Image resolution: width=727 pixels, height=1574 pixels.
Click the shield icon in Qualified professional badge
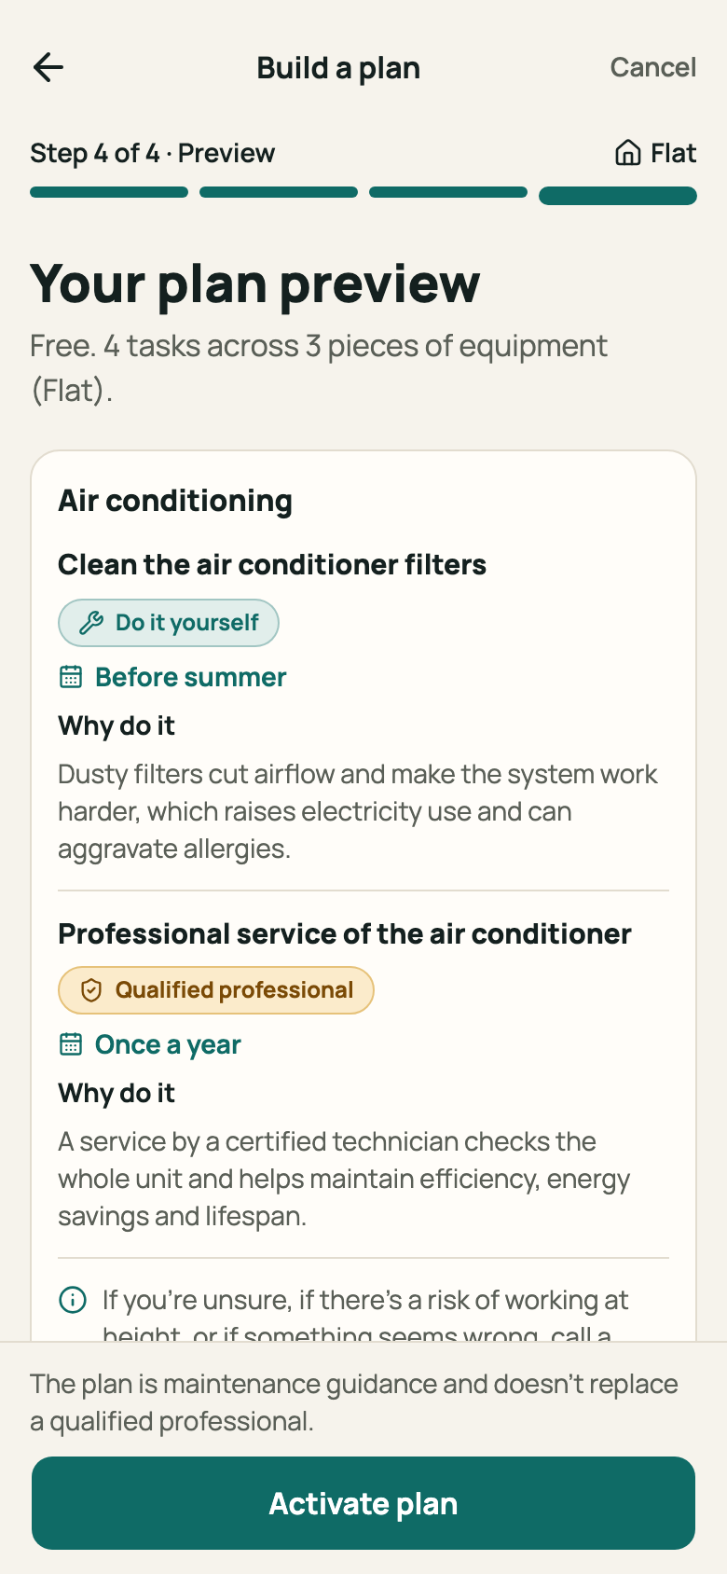91,990
